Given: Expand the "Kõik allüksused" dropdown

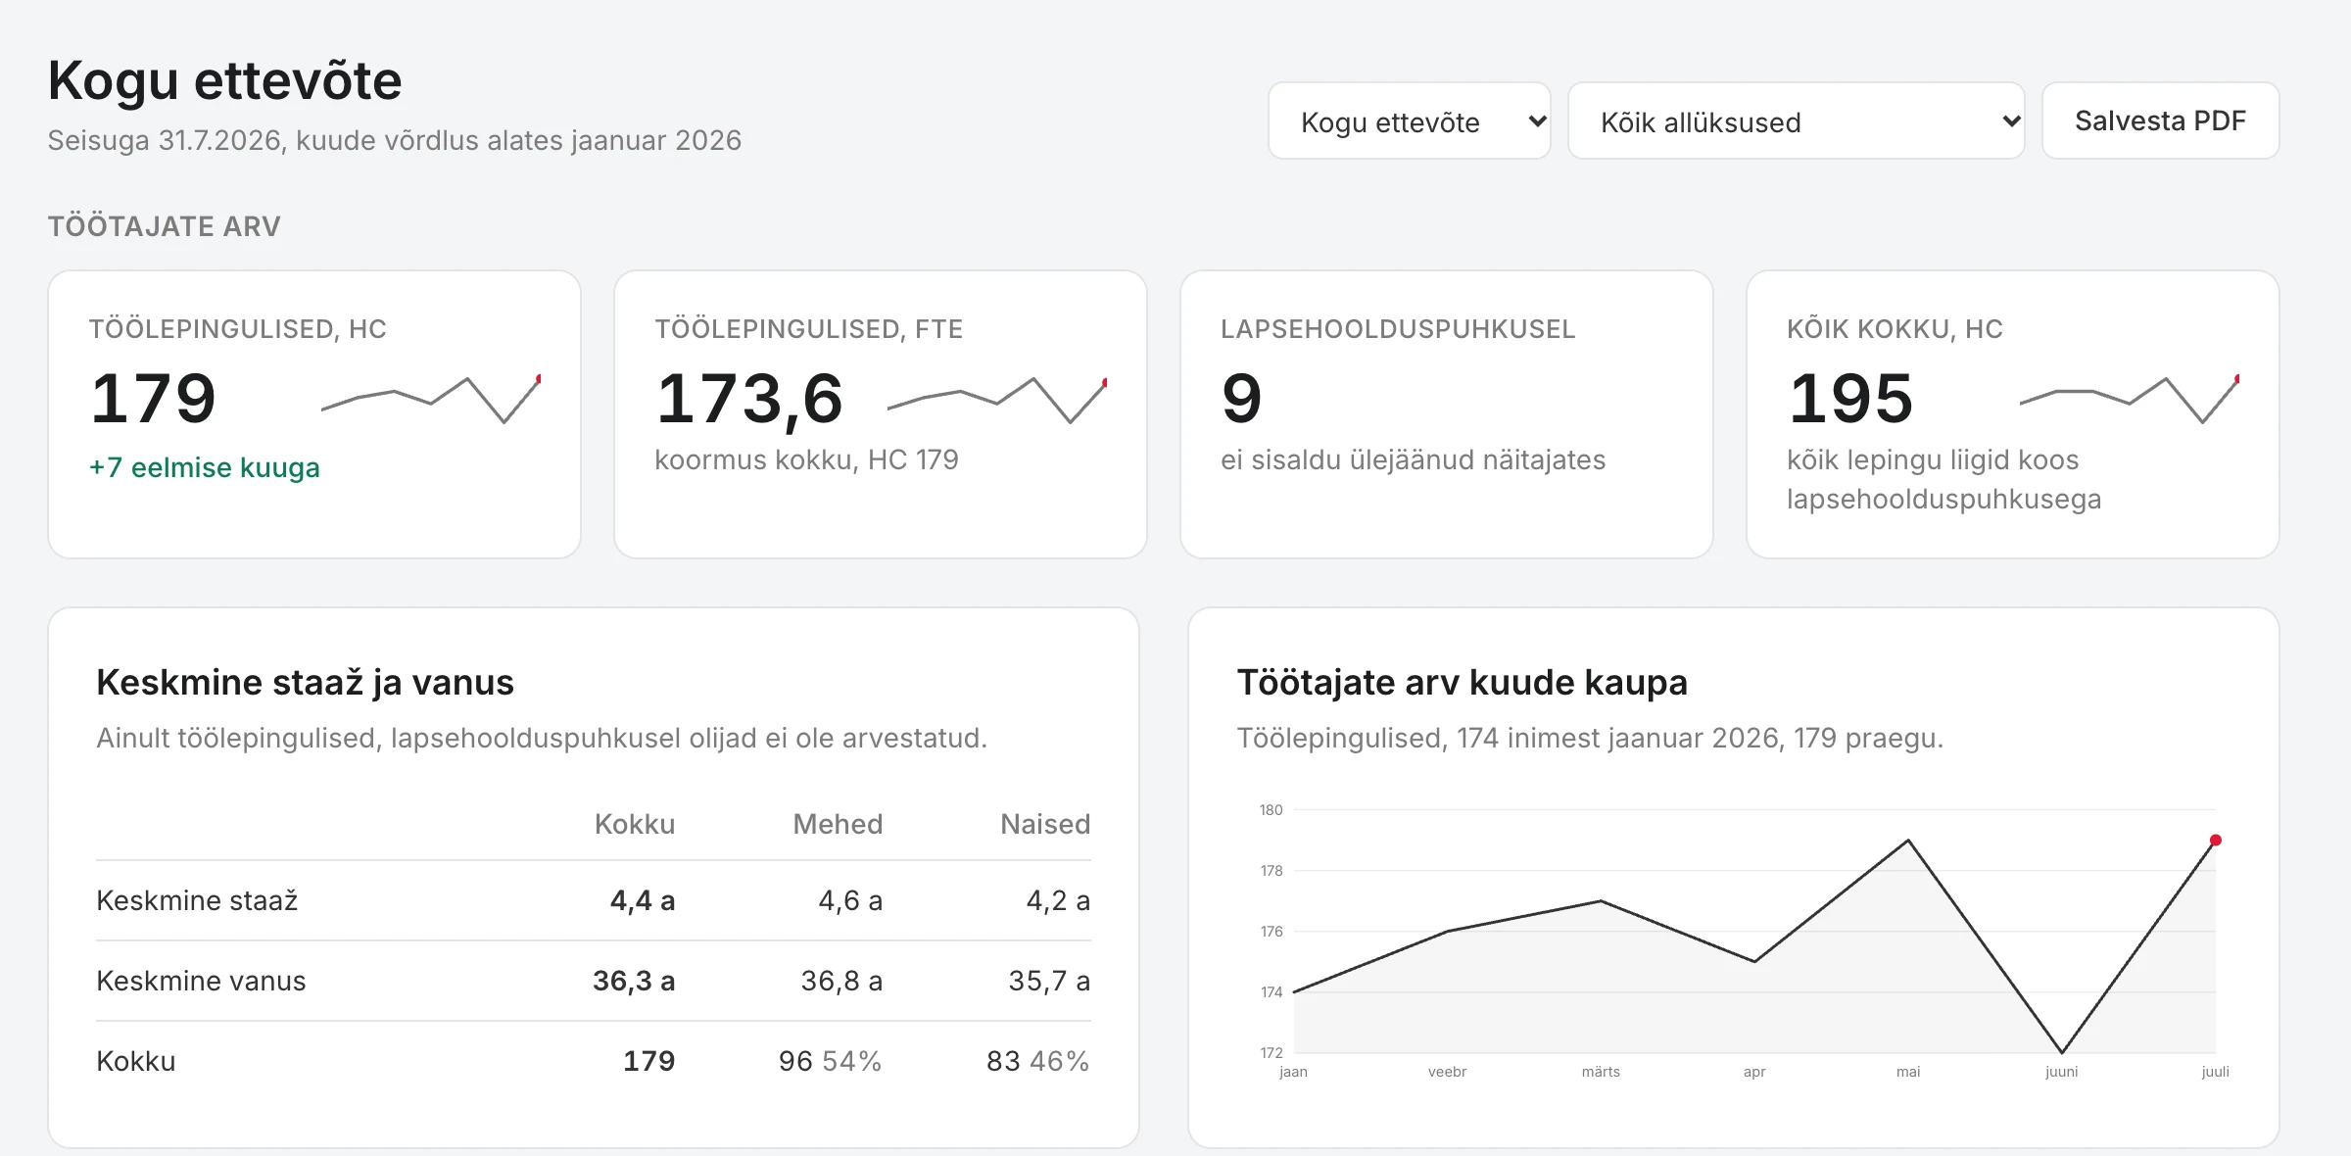Looking at the screenshot, I should [x=1796, y=121].
